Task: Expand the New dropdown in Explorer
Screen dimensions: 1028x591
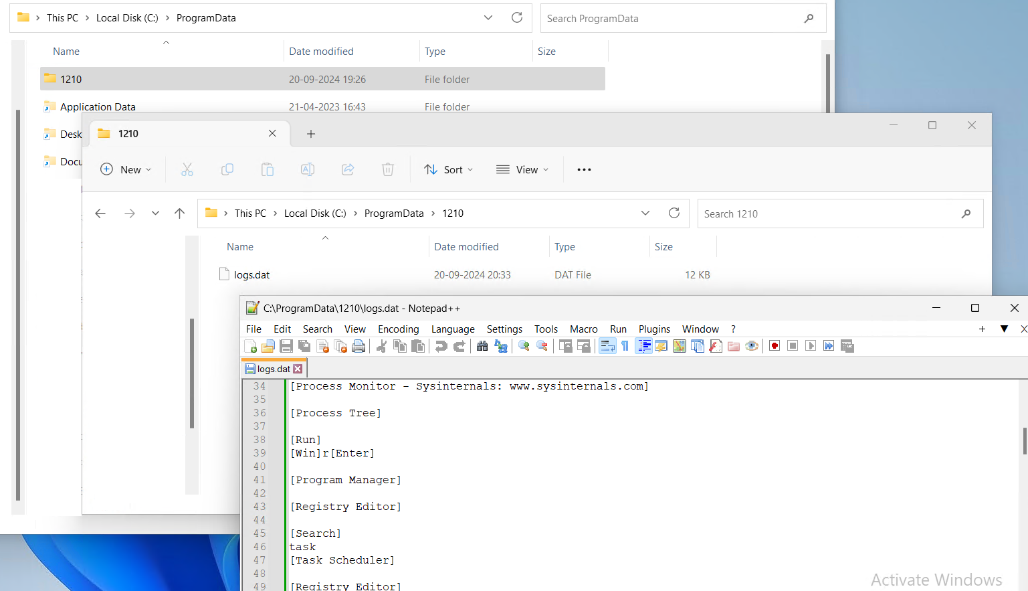Action: coord(126,170)
